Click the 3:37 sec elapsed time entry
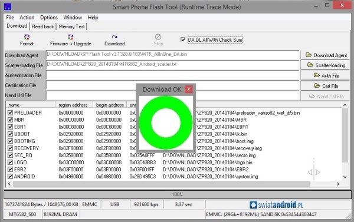The height and width of the screenshot is (222, 354). 183,204
